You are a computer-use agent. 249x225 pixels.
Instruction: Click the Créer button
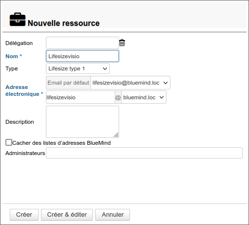pos(24,215)
